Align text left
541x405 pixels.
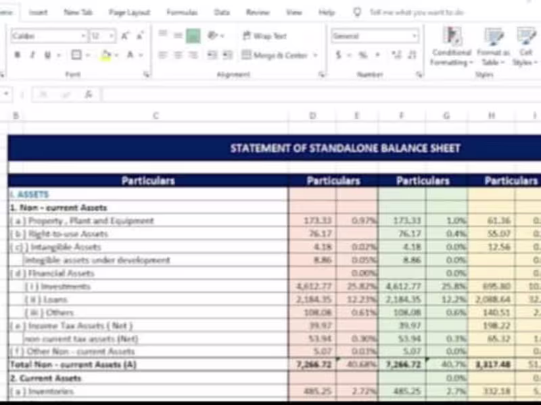point(162,55)
